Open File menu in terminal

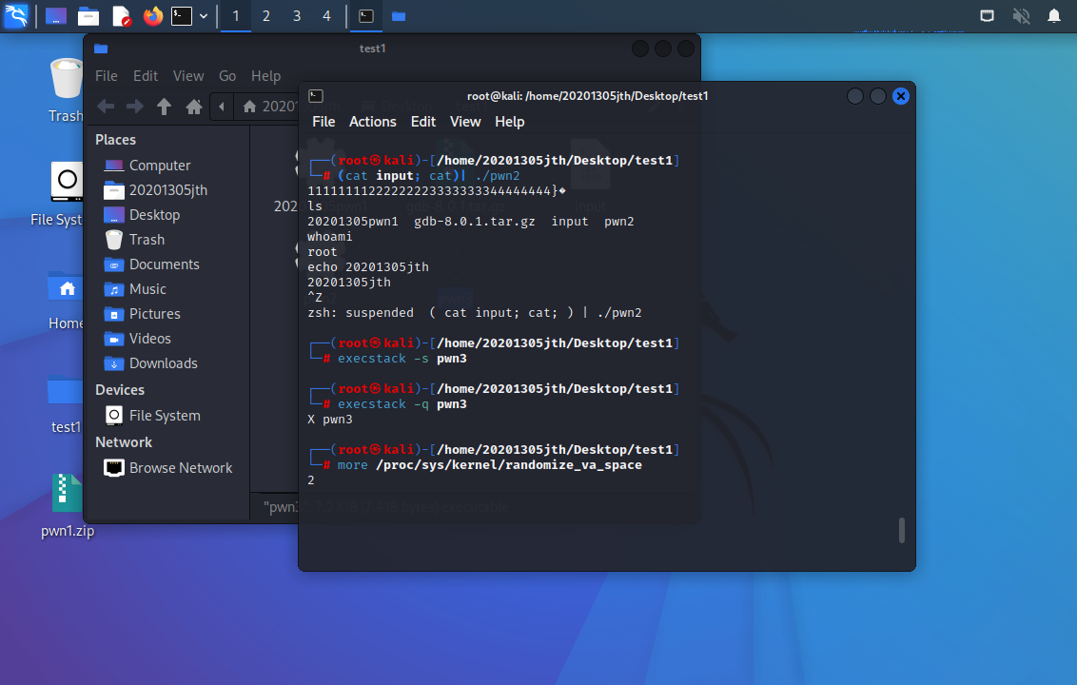323,122
